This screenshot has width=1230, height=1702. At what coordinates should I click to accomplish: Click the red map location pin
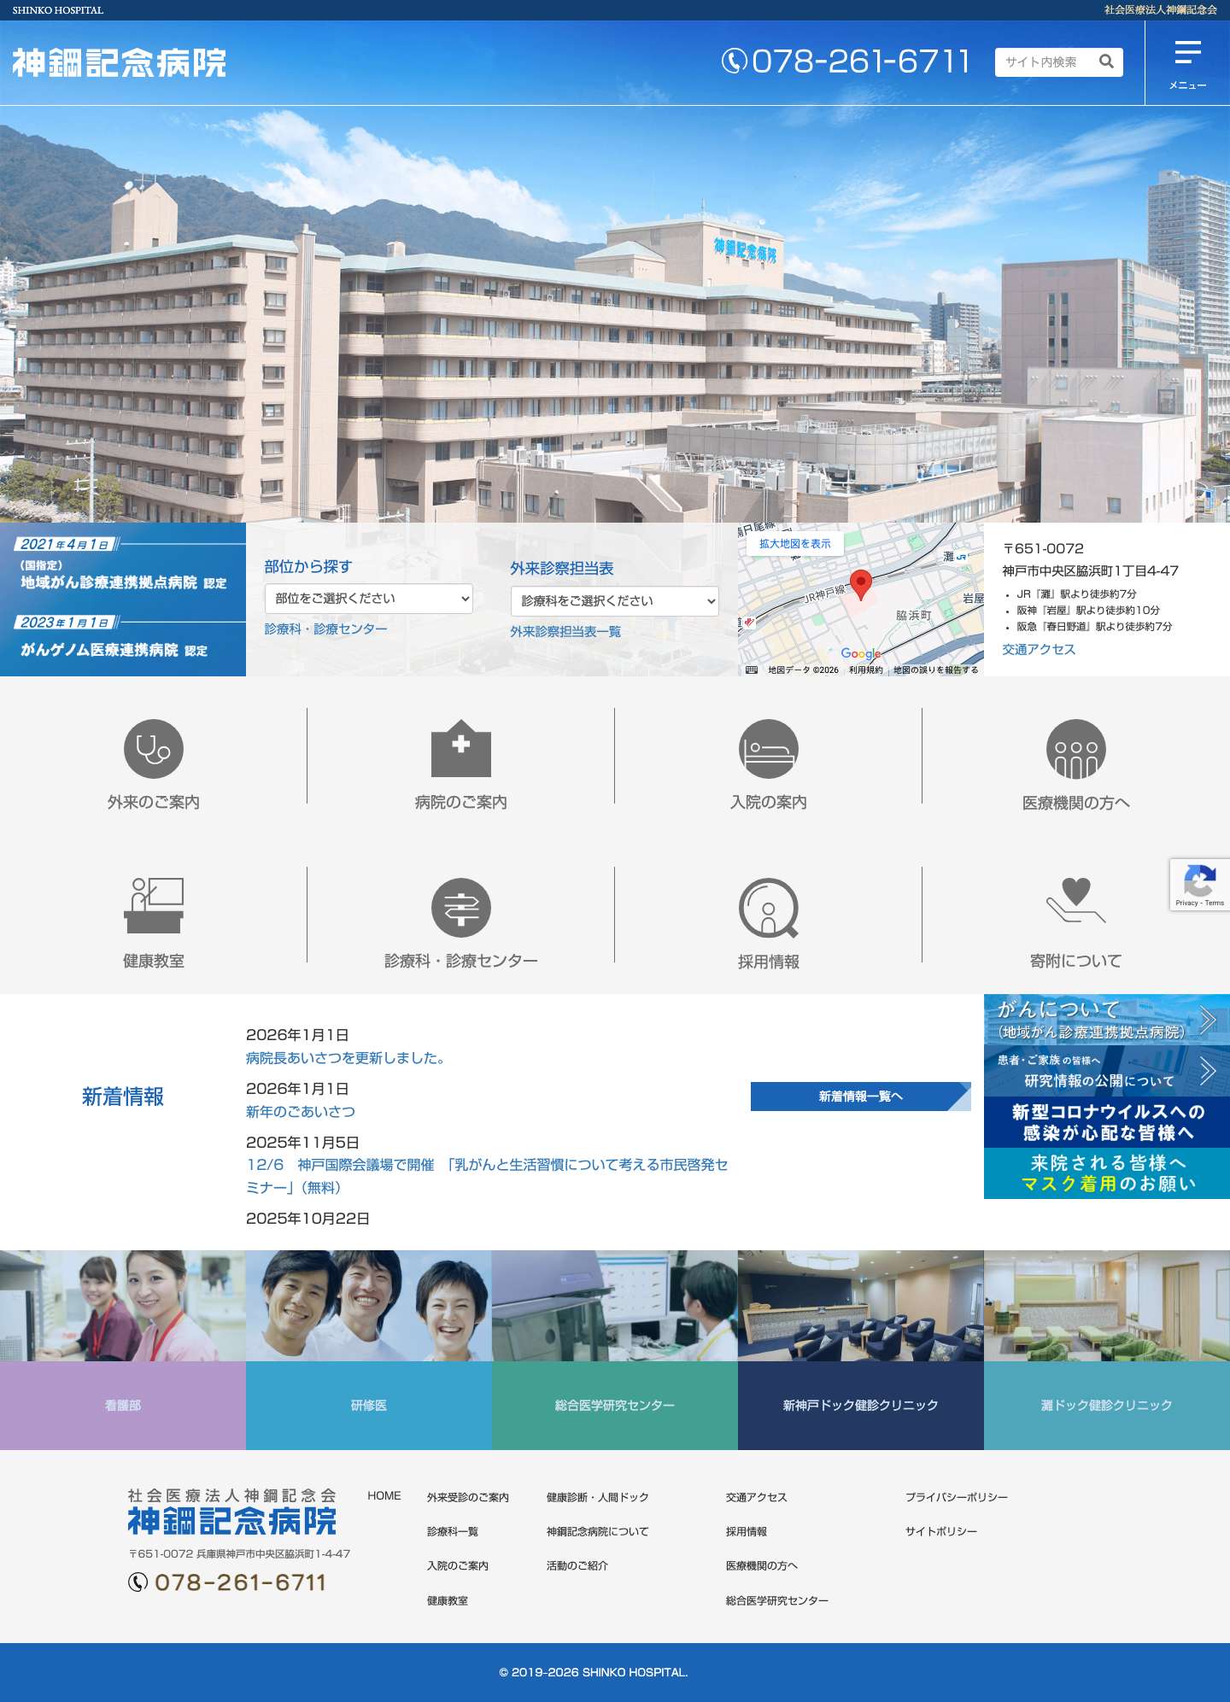[x=861, y=585]
